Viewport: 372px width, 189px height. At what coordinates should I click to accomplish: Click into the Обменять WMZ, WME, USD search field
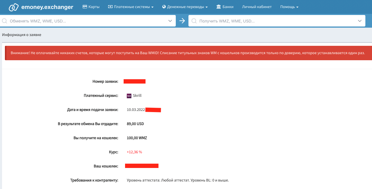point(86,21)
